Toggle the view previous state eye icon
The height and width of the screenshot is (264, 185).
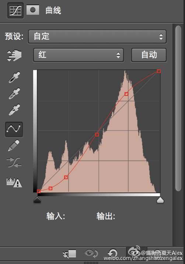point(91,253)
